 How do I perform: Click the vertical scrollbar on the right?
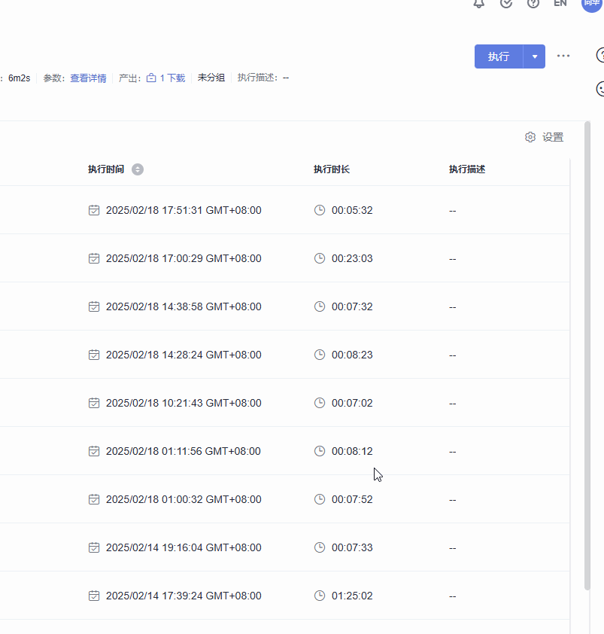coord(587,354)
